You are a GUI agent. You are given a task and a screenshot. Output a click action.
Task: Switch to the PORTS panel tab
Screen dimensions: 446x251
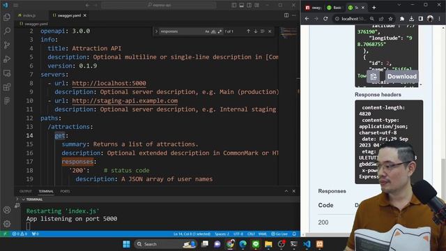(65, 191)
